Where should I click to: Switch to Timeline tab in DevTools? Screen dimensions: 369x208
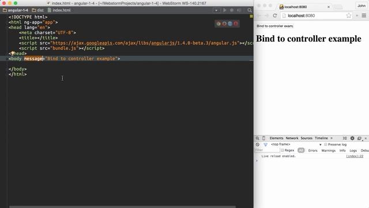(321, 138)
